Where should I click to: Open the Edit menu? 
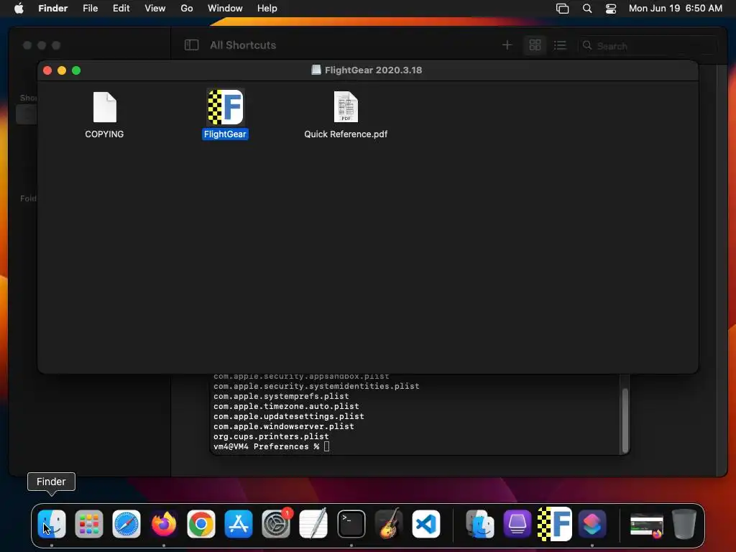coord(121,8)
